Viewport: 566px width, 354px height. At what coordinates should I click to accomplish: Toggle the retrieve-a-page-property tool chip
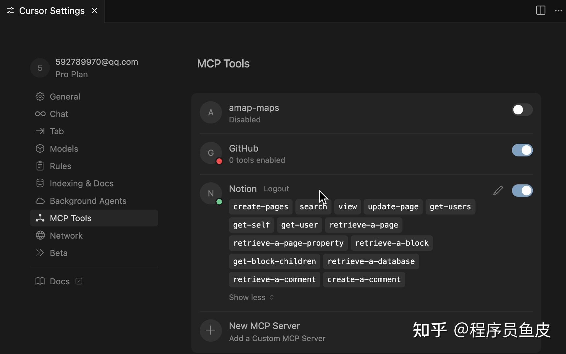[289, 243]
